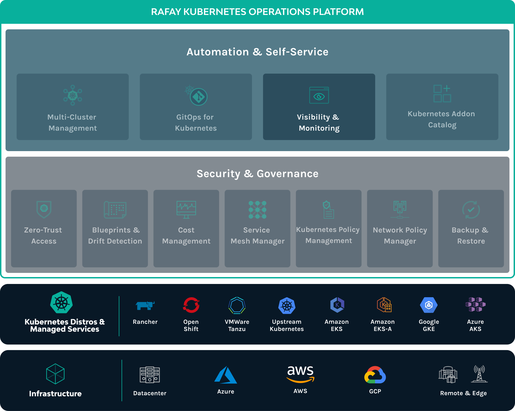Click the Kubernetes Addon Catalog grid-plus icon
The height and width of the screenshot is (411, 515).
pos(442,94)
